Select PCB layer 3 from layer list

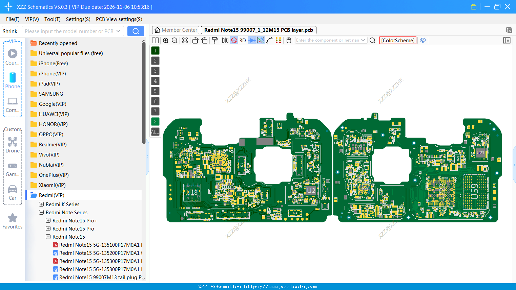155,71
